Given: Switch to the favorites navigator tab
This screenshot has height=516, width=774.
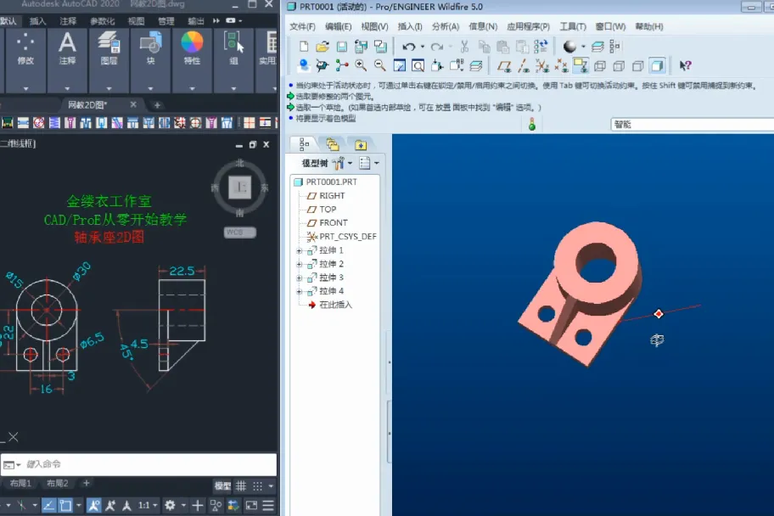Looking at the screenshot, I should tap(361, 144).
